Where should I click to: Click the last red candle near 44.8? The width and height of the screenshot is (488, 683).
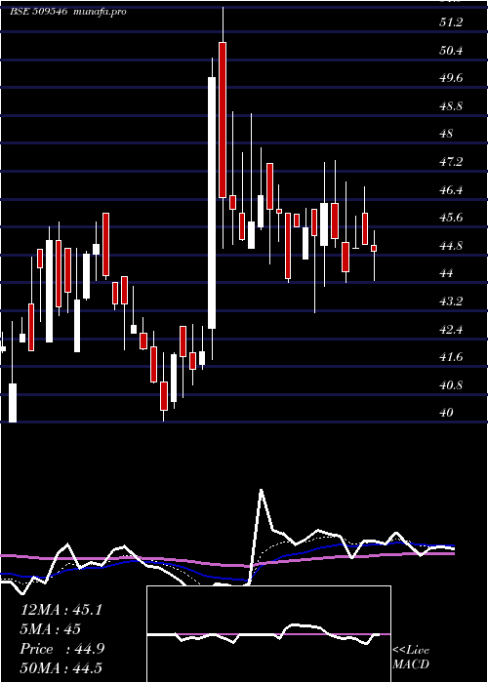pos(374,248)
